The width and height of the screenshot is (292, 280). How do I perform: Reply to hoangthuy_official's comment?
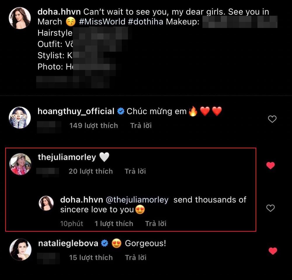point(141,126)
